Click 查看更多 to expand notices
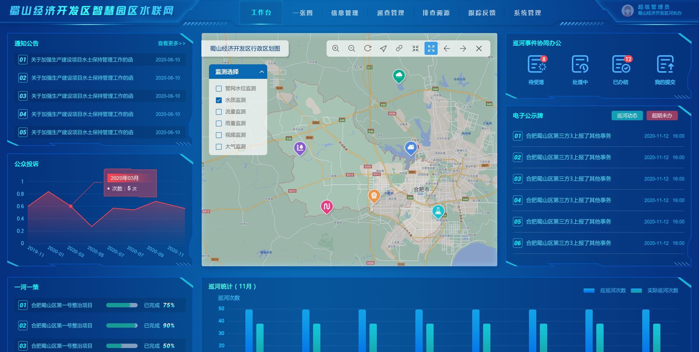Screen dimensions: 699x352 [171, 44]
